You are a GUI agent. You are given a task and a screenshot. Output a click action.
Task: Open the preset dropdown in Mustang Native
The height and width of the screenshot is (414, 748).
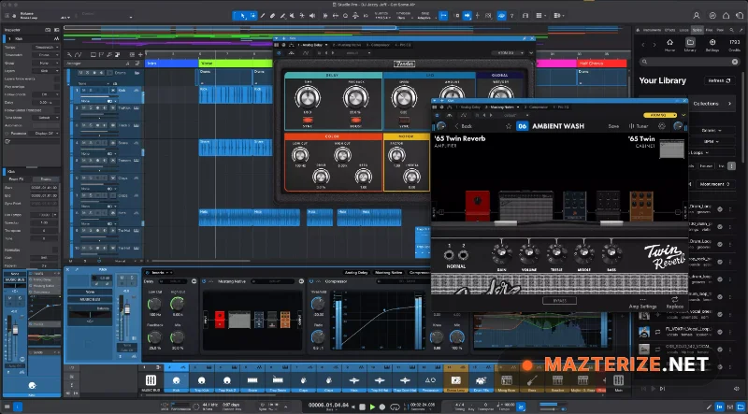click(x=518, y=115)
